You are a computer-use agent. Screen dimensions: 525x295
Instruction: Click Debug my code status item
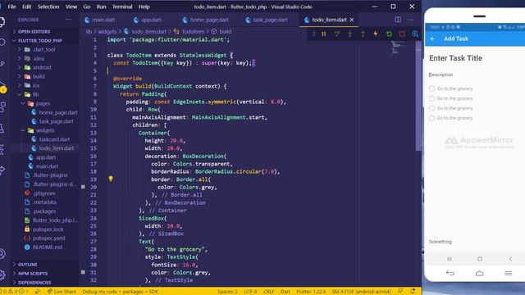pyautogui.click(x=120, y=292)
